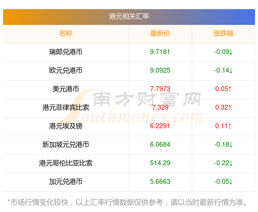Click the change value 0.05↑
The image size is (258, 212).
223,89
